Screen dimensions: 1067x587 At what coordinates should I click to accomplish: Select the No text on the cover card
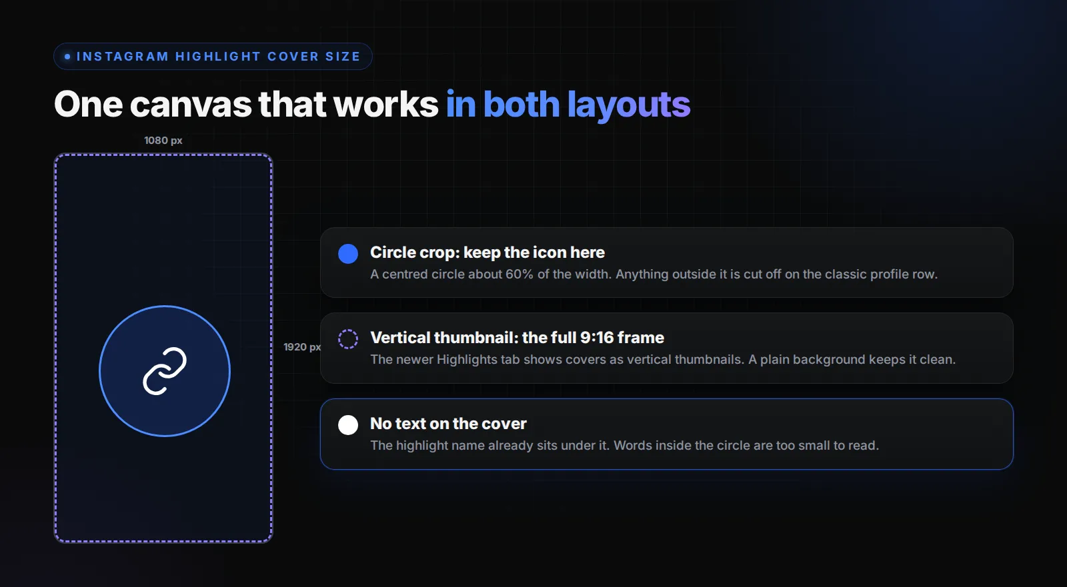[x=667, y=434]
